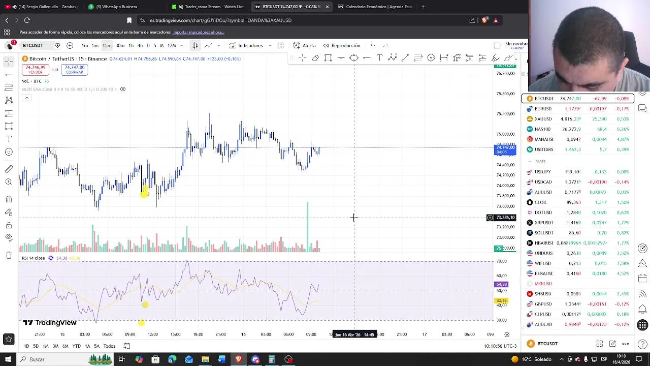Open the Windows Start menu
This screenshot has width=650, height=366.
coord(8,359)
